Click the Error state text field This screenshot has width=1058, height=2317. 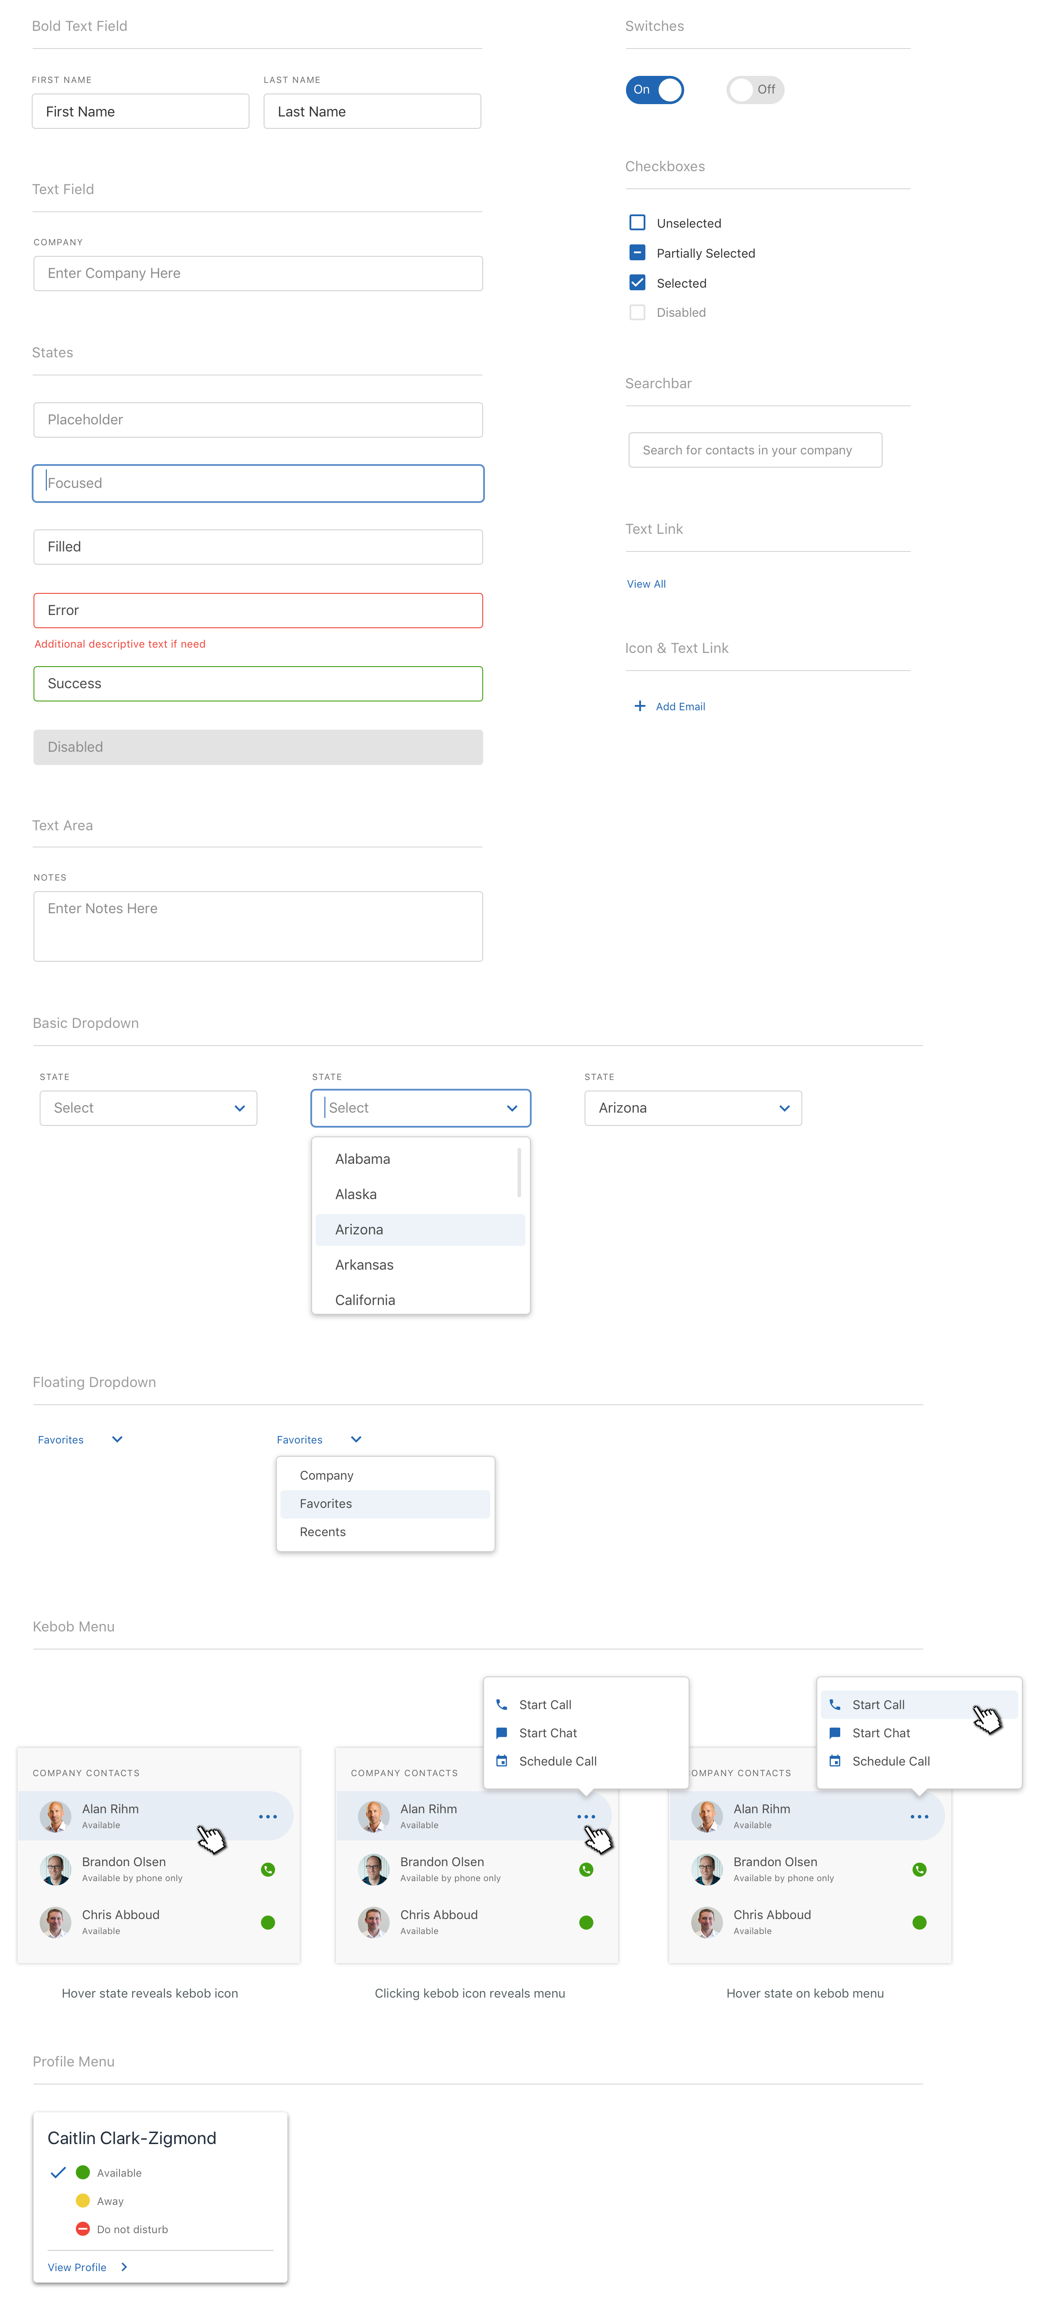pos(258,611)
